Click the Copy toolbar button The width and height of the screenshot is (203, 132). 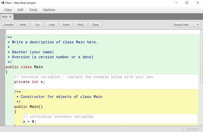(52, 25)
